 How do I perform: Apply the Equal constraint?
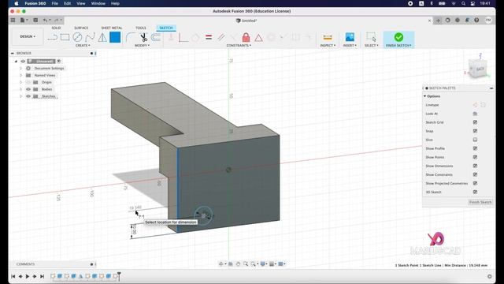pos(209,37)
